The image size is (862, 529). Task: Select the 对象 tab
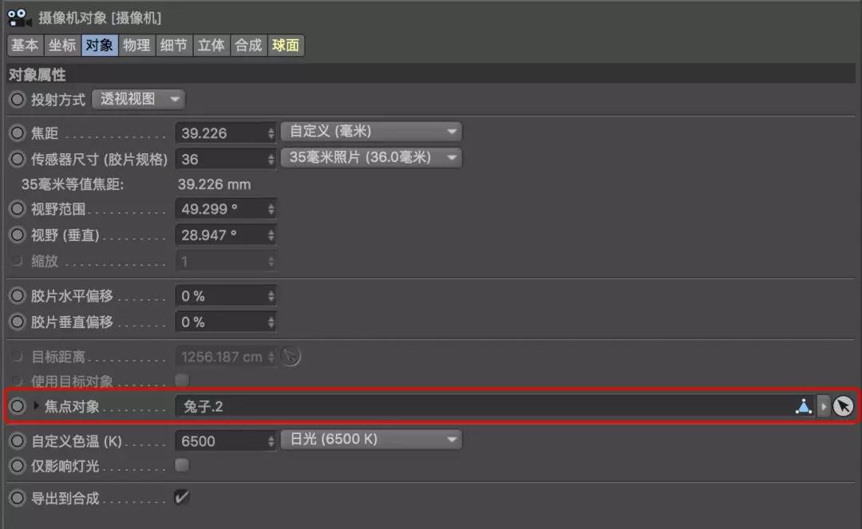point(100,45)
